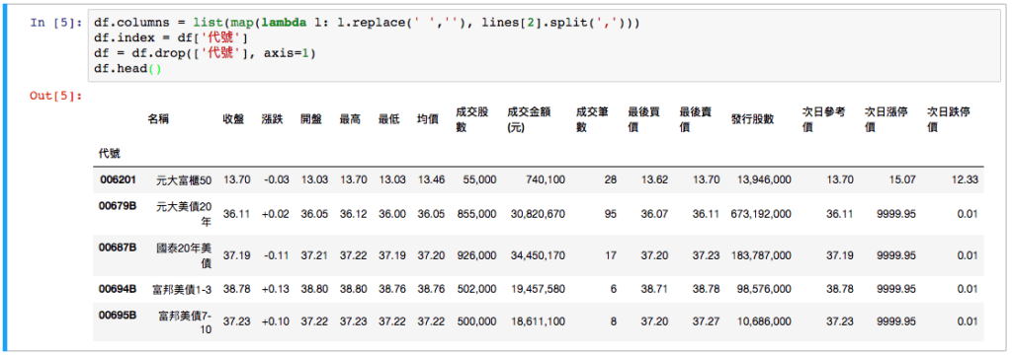The height and width of the screenshot is (355, 1012).
Task: Click the 成交筆數 column header
Action: (x=593, y=119)
